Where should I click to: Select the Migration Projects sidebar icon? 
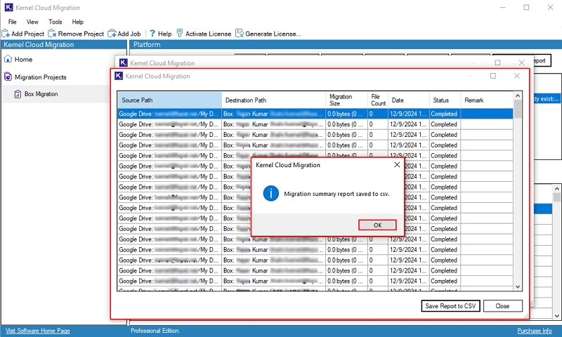[8, 77]
